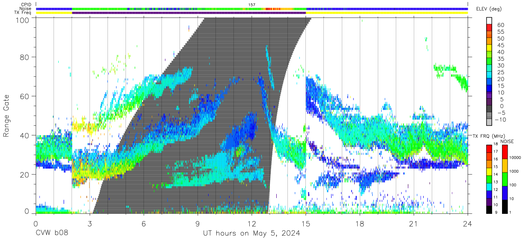Click the y-axis tick label '100'
This screenshot has width=526, height=242.
click(23, 20)
